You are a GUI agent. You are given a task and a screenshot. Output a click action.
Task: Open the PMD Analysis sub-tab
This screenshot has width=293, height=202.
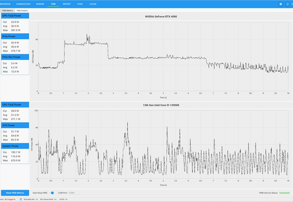[x=22, y=11]
